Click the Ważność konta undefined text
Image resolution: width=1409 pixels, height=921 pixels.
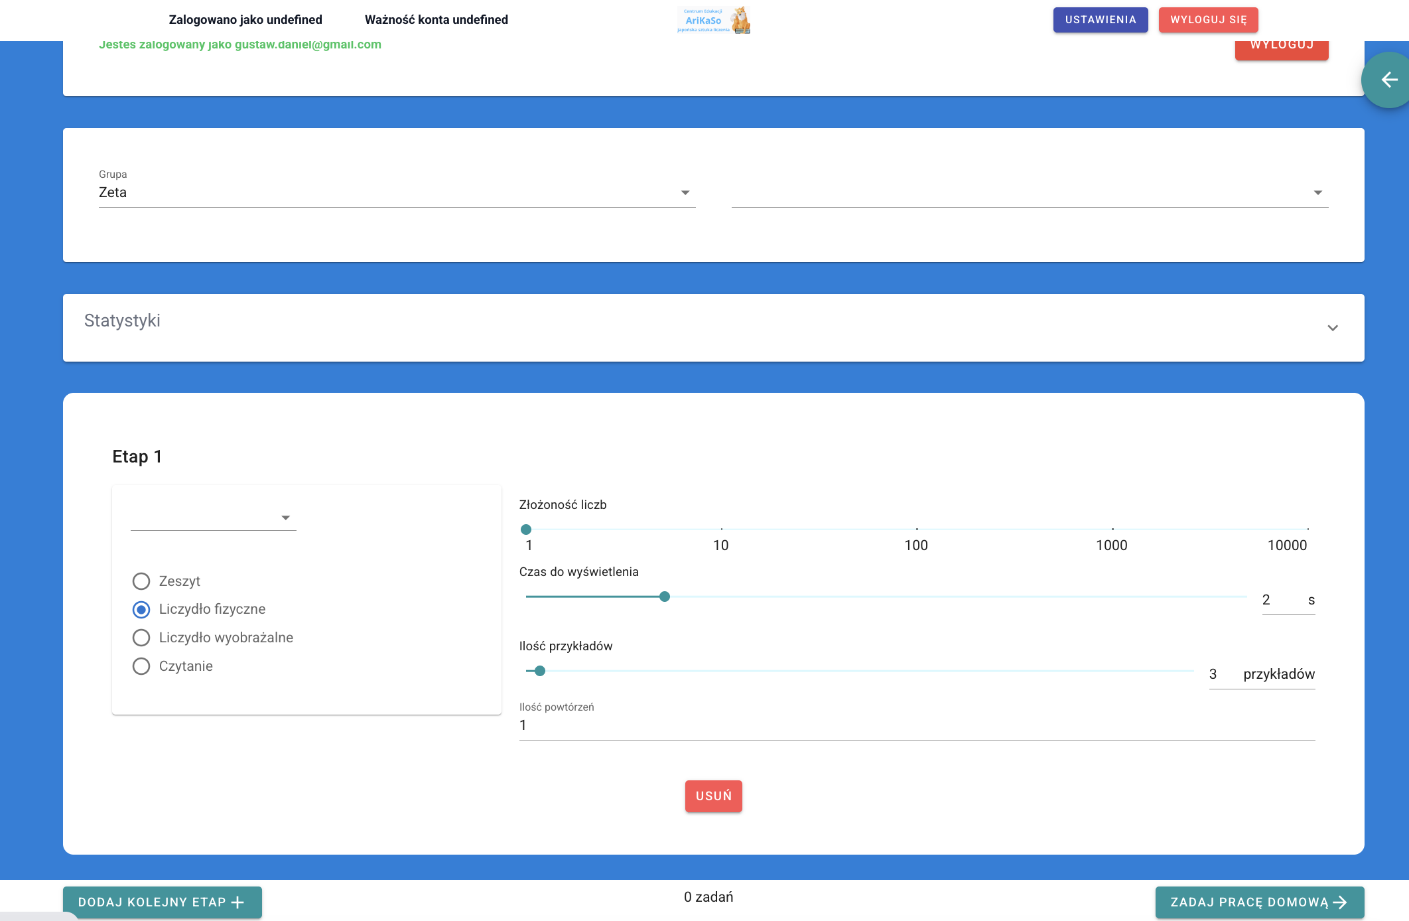point(436,20)
